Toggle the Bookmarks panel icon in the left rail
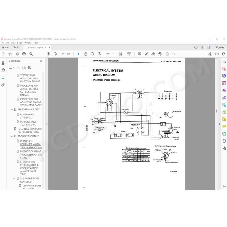This screenshot has height=227, width=227. (3, 78)
